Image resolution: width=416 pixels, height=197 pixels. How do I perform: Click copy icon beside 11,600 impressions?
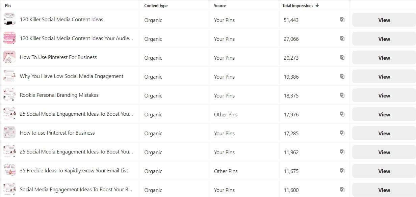coord(342,190)
